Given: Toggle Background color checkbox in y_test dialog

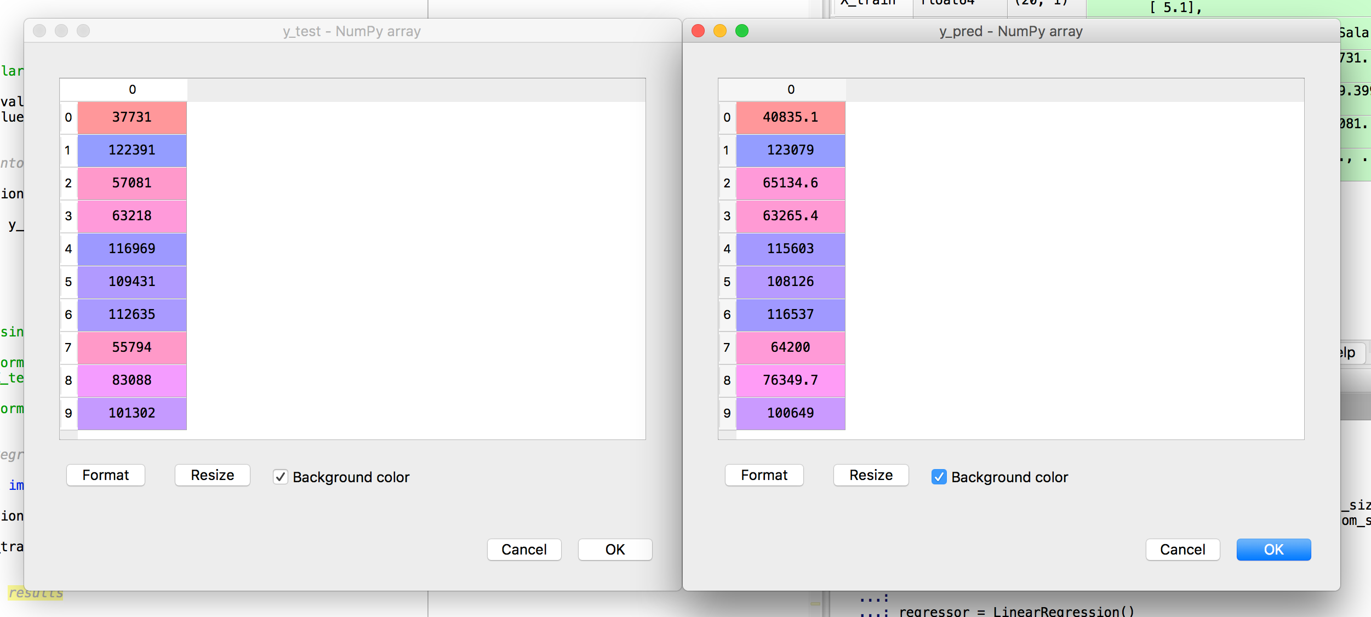Looking at the screenshot, I should (x=280, y=477).
